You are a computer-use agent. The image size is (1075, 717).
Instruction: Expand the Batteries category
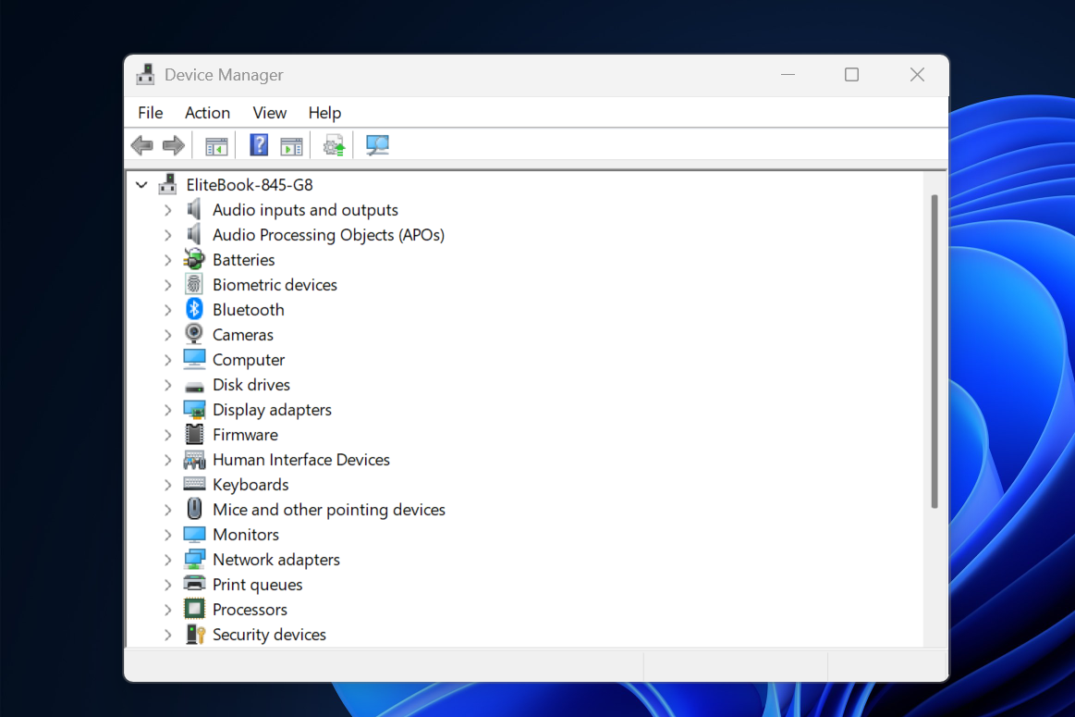tap(168, 260)
